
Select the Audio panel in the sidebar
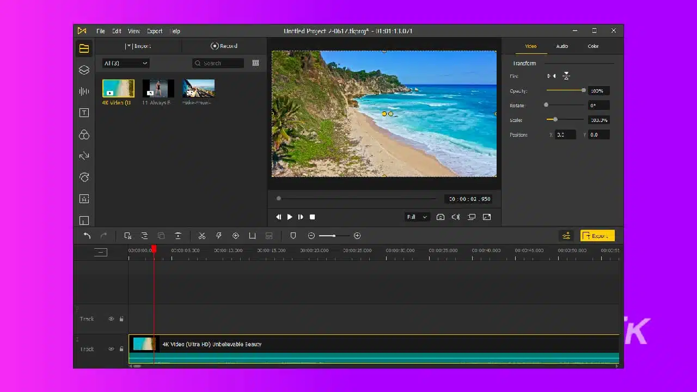[84, 91]
